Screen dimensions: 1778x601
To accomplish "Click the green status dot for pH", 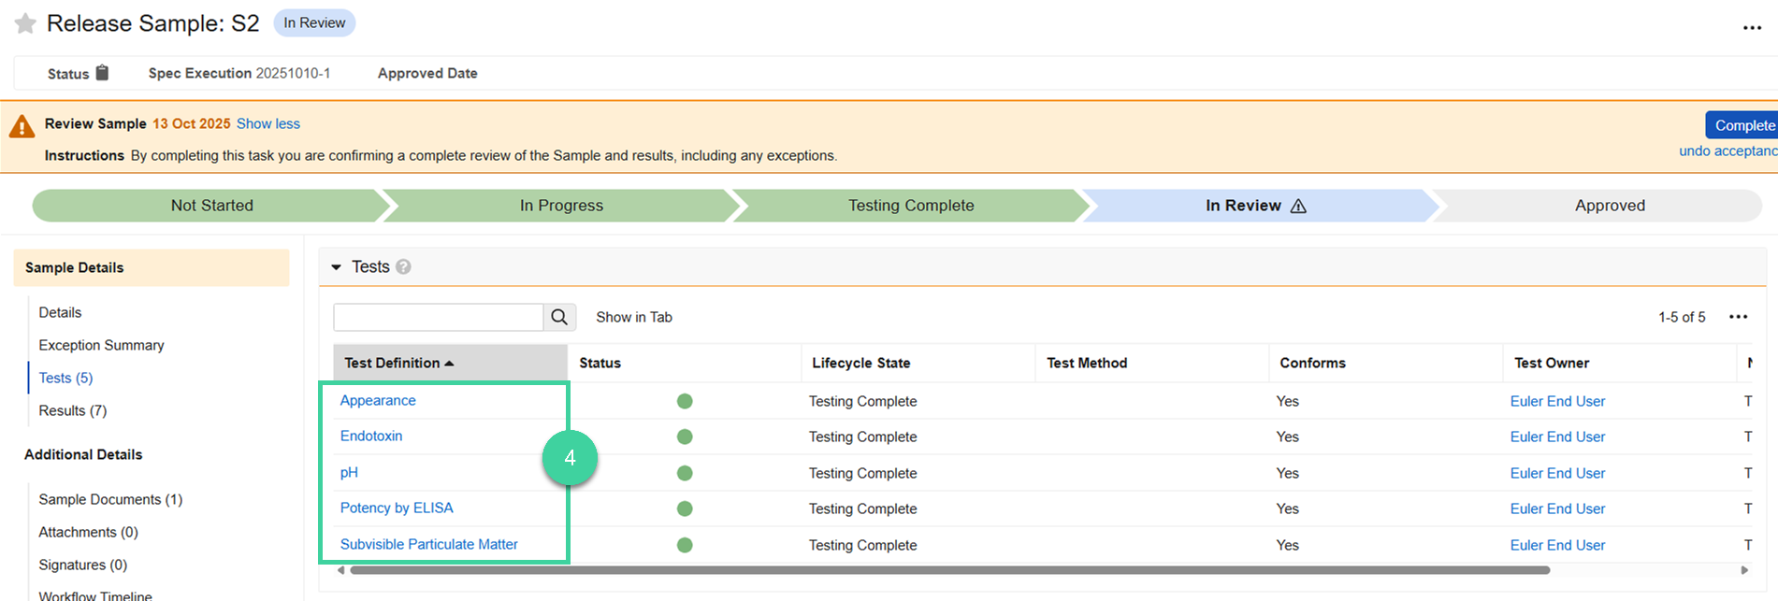I will (x=685, y=473).
